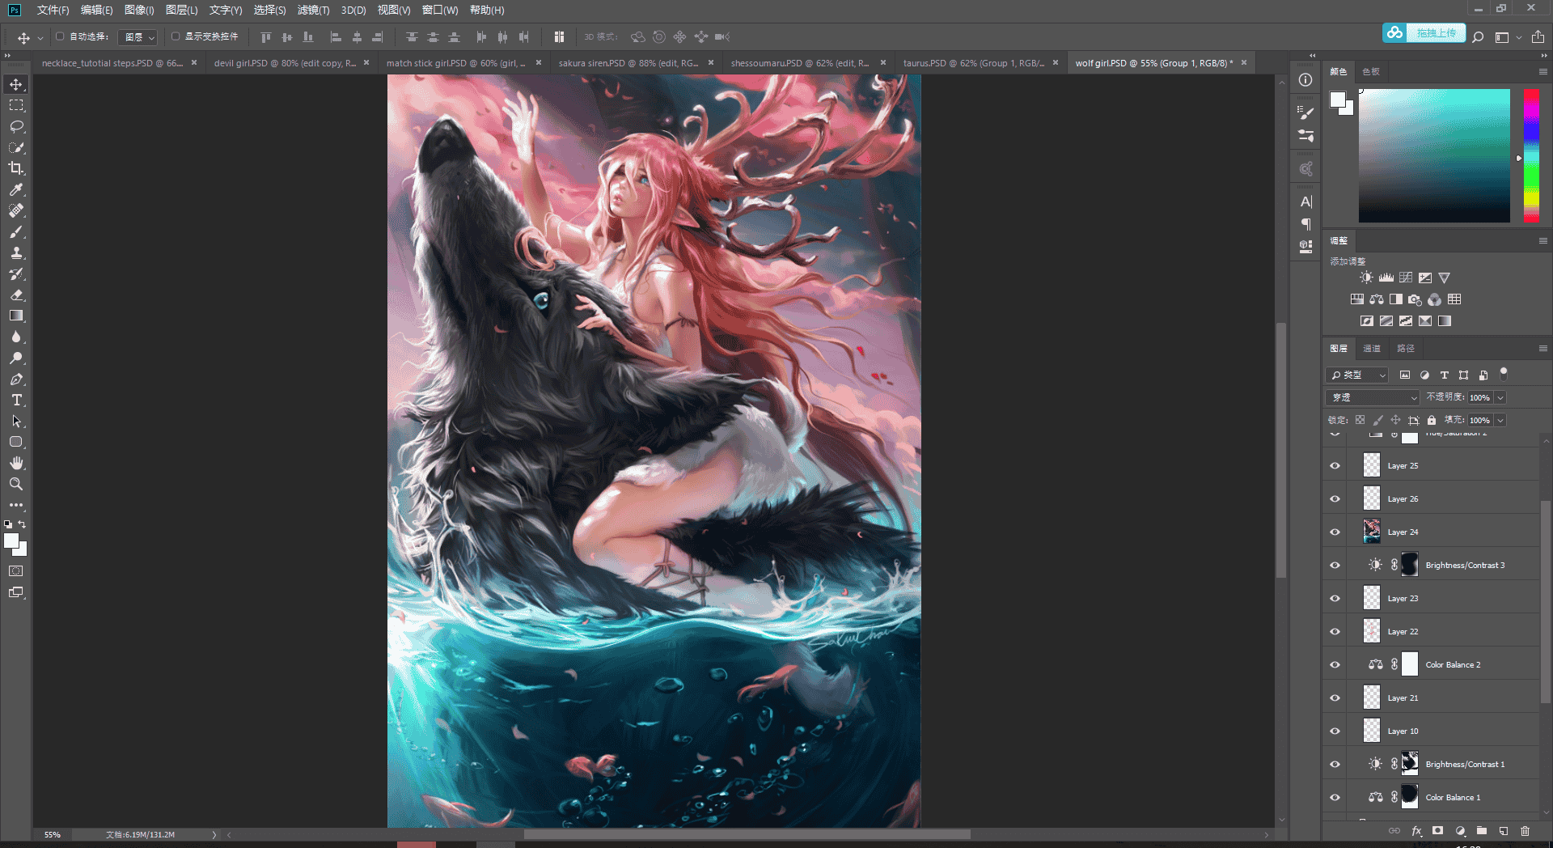Select the Hand tool
Image resolution: width=1553 pixels, height=848 pixels.
click(x=16, y=463)
